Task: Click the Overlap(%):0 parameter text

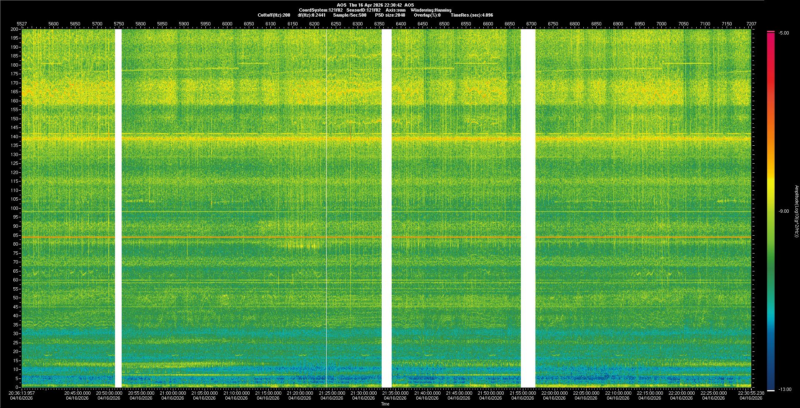Action: pos(427,15)
